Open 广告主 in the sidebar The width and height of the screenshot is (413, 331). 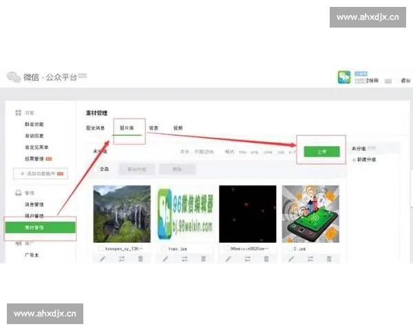pyautogui.click(x=32, y=255)
